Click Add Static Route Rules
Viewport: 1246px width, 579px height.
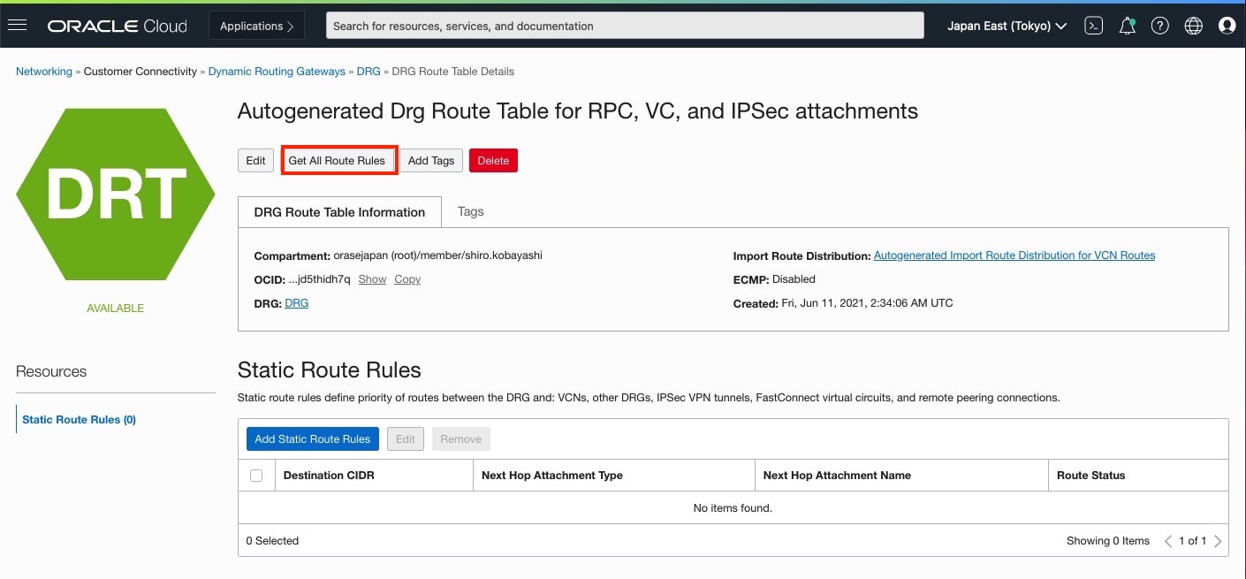point(313,439)
